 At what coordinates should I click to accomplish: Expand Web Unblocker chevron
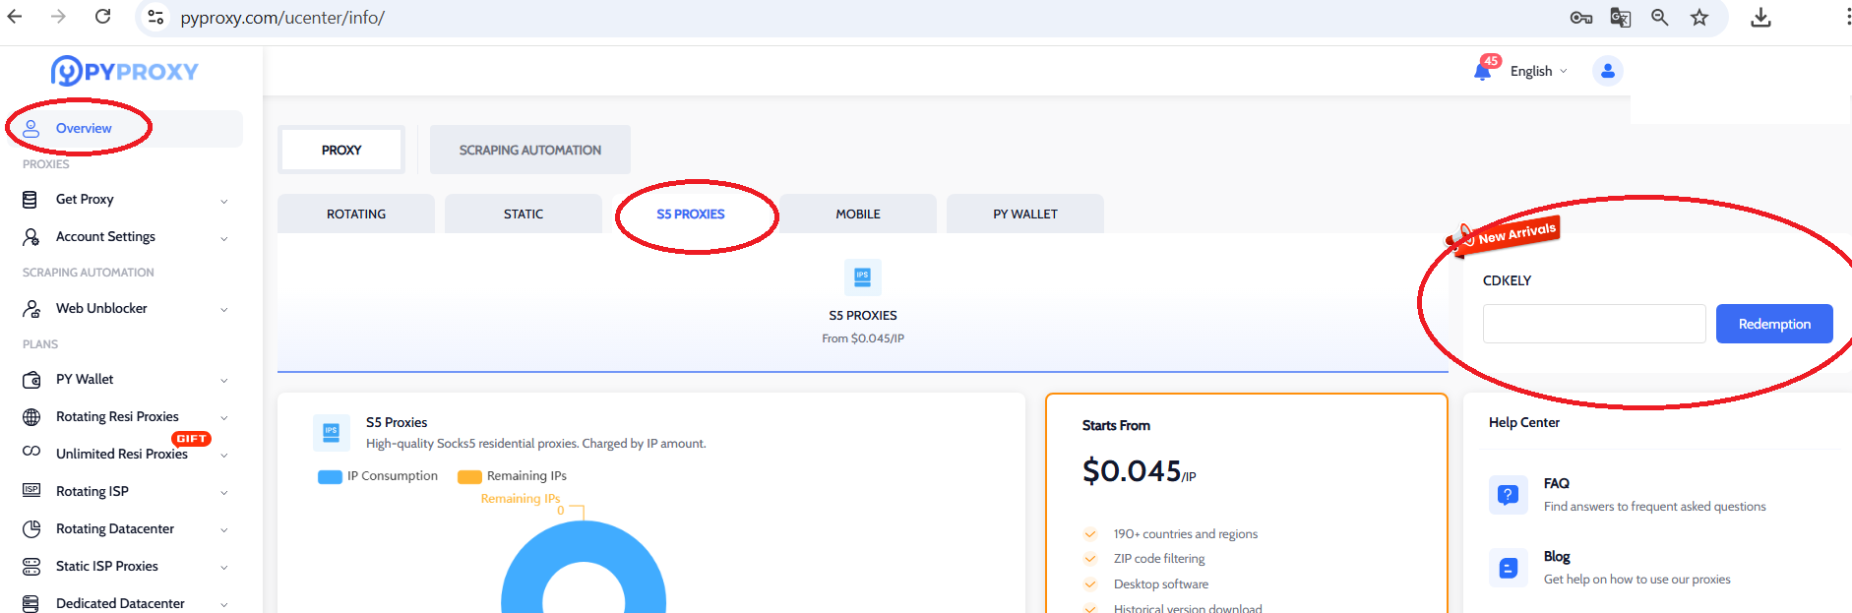[x=224, y=310]
